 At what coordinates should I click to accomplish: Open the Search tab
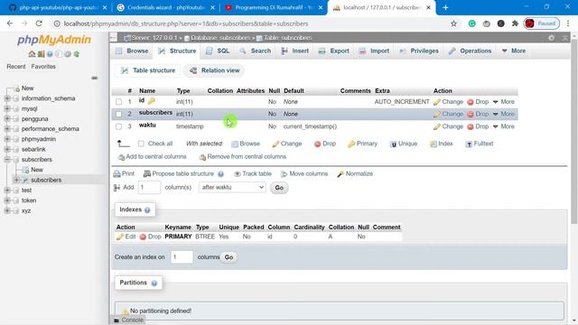[255, 51]
